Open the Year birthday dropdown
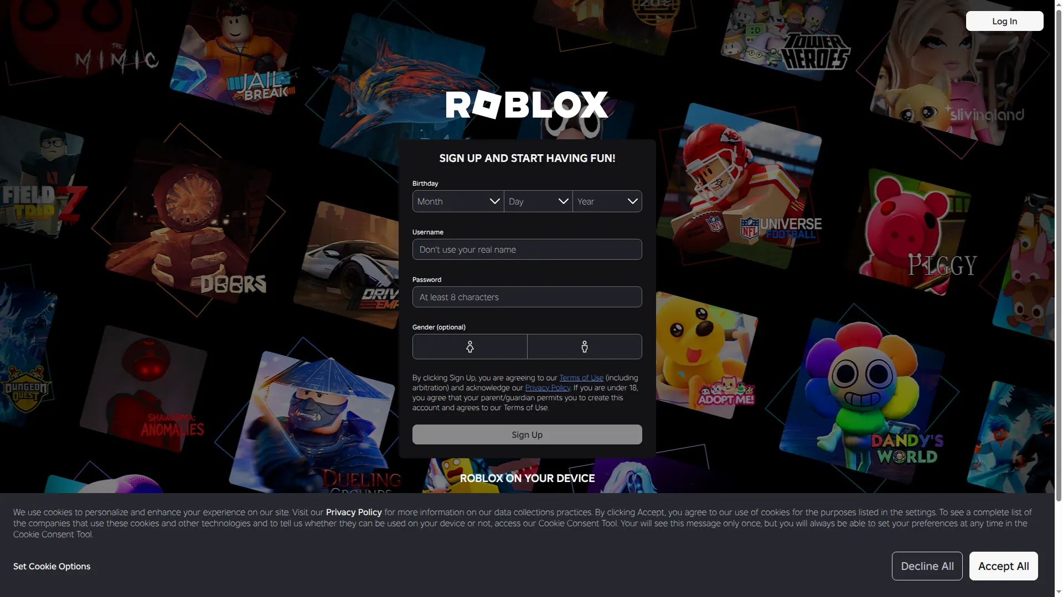The width and height of the screenshot is (1063, 597). (x=607, y=201)
